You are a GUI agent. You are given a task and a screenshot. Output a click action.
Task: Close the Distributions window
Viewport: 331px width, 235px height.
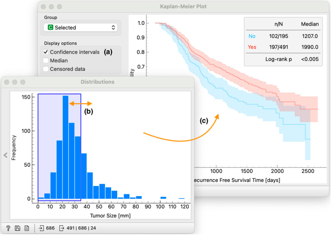tap(7, 82)
